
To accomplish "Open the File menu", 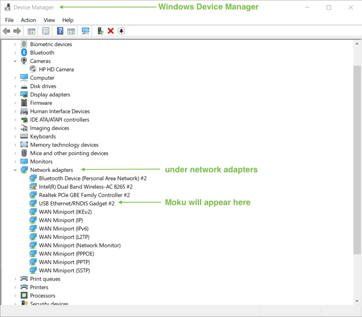I will pyautogui.click(x=9, y=20).
